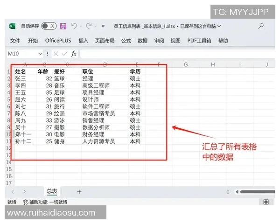Click the header cell 职位
Viewport: 280px width, 224px height.
[105, 71]
